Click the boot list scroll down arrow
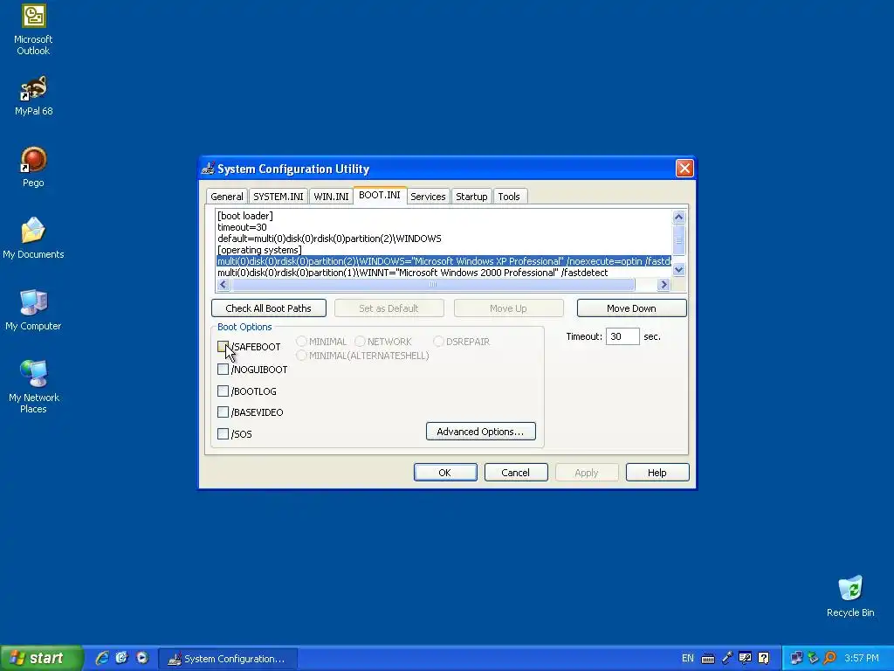The width and height of the screenshot is (894, 671). 677,270
